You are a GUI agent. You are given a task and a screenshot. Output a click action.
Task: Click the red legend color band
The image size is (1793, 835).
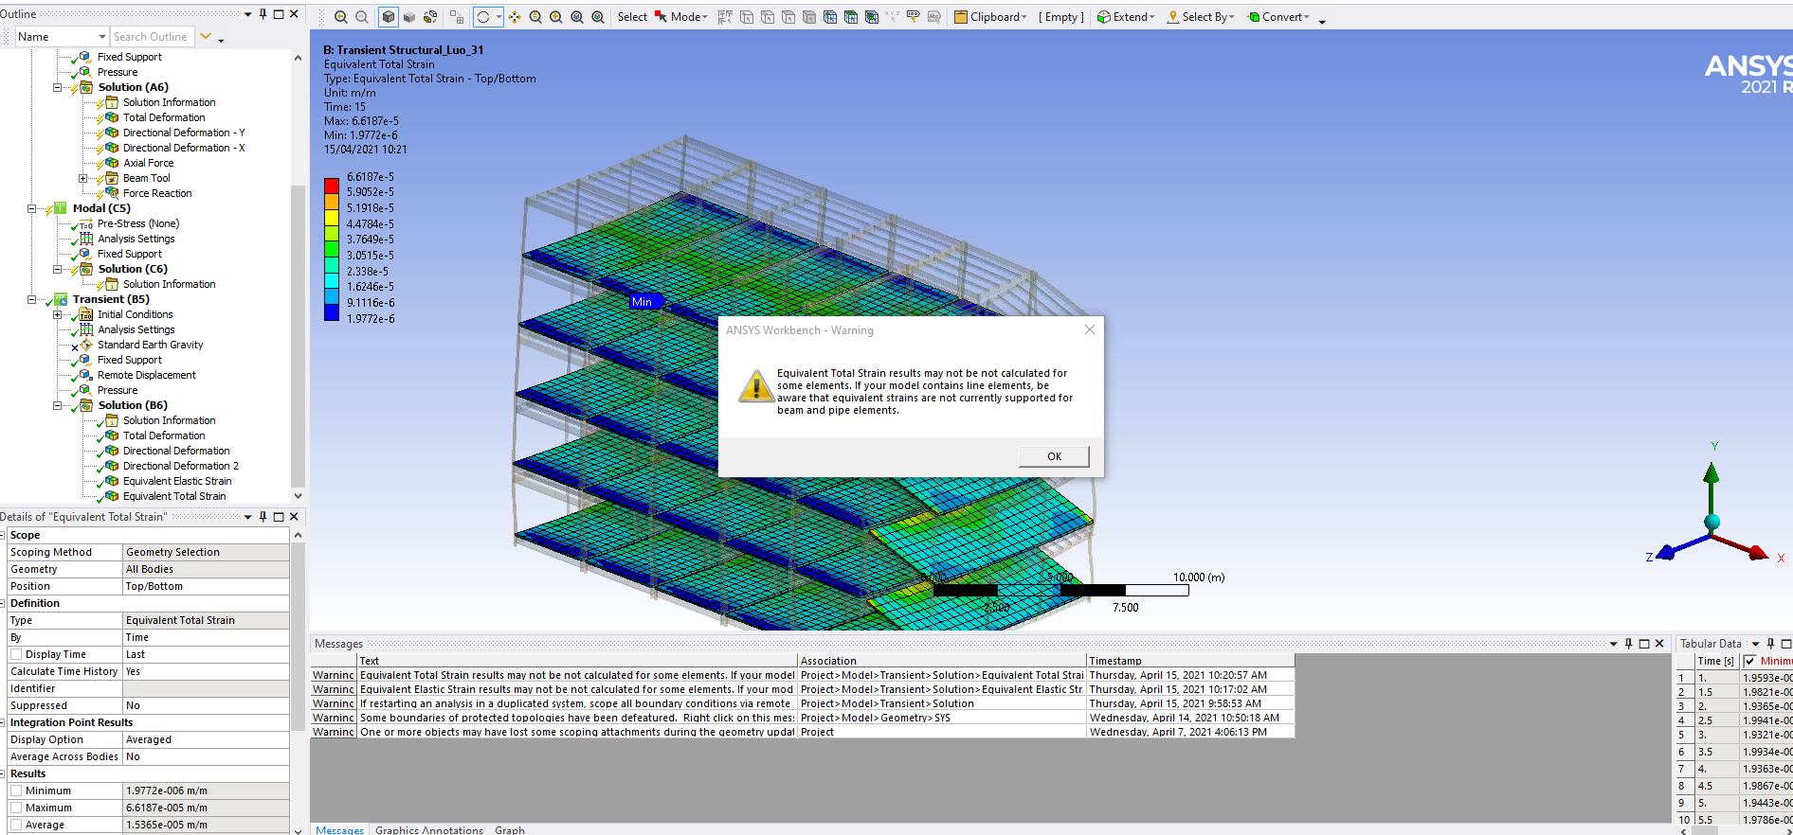pyautogui.click(x=332, y=186)
